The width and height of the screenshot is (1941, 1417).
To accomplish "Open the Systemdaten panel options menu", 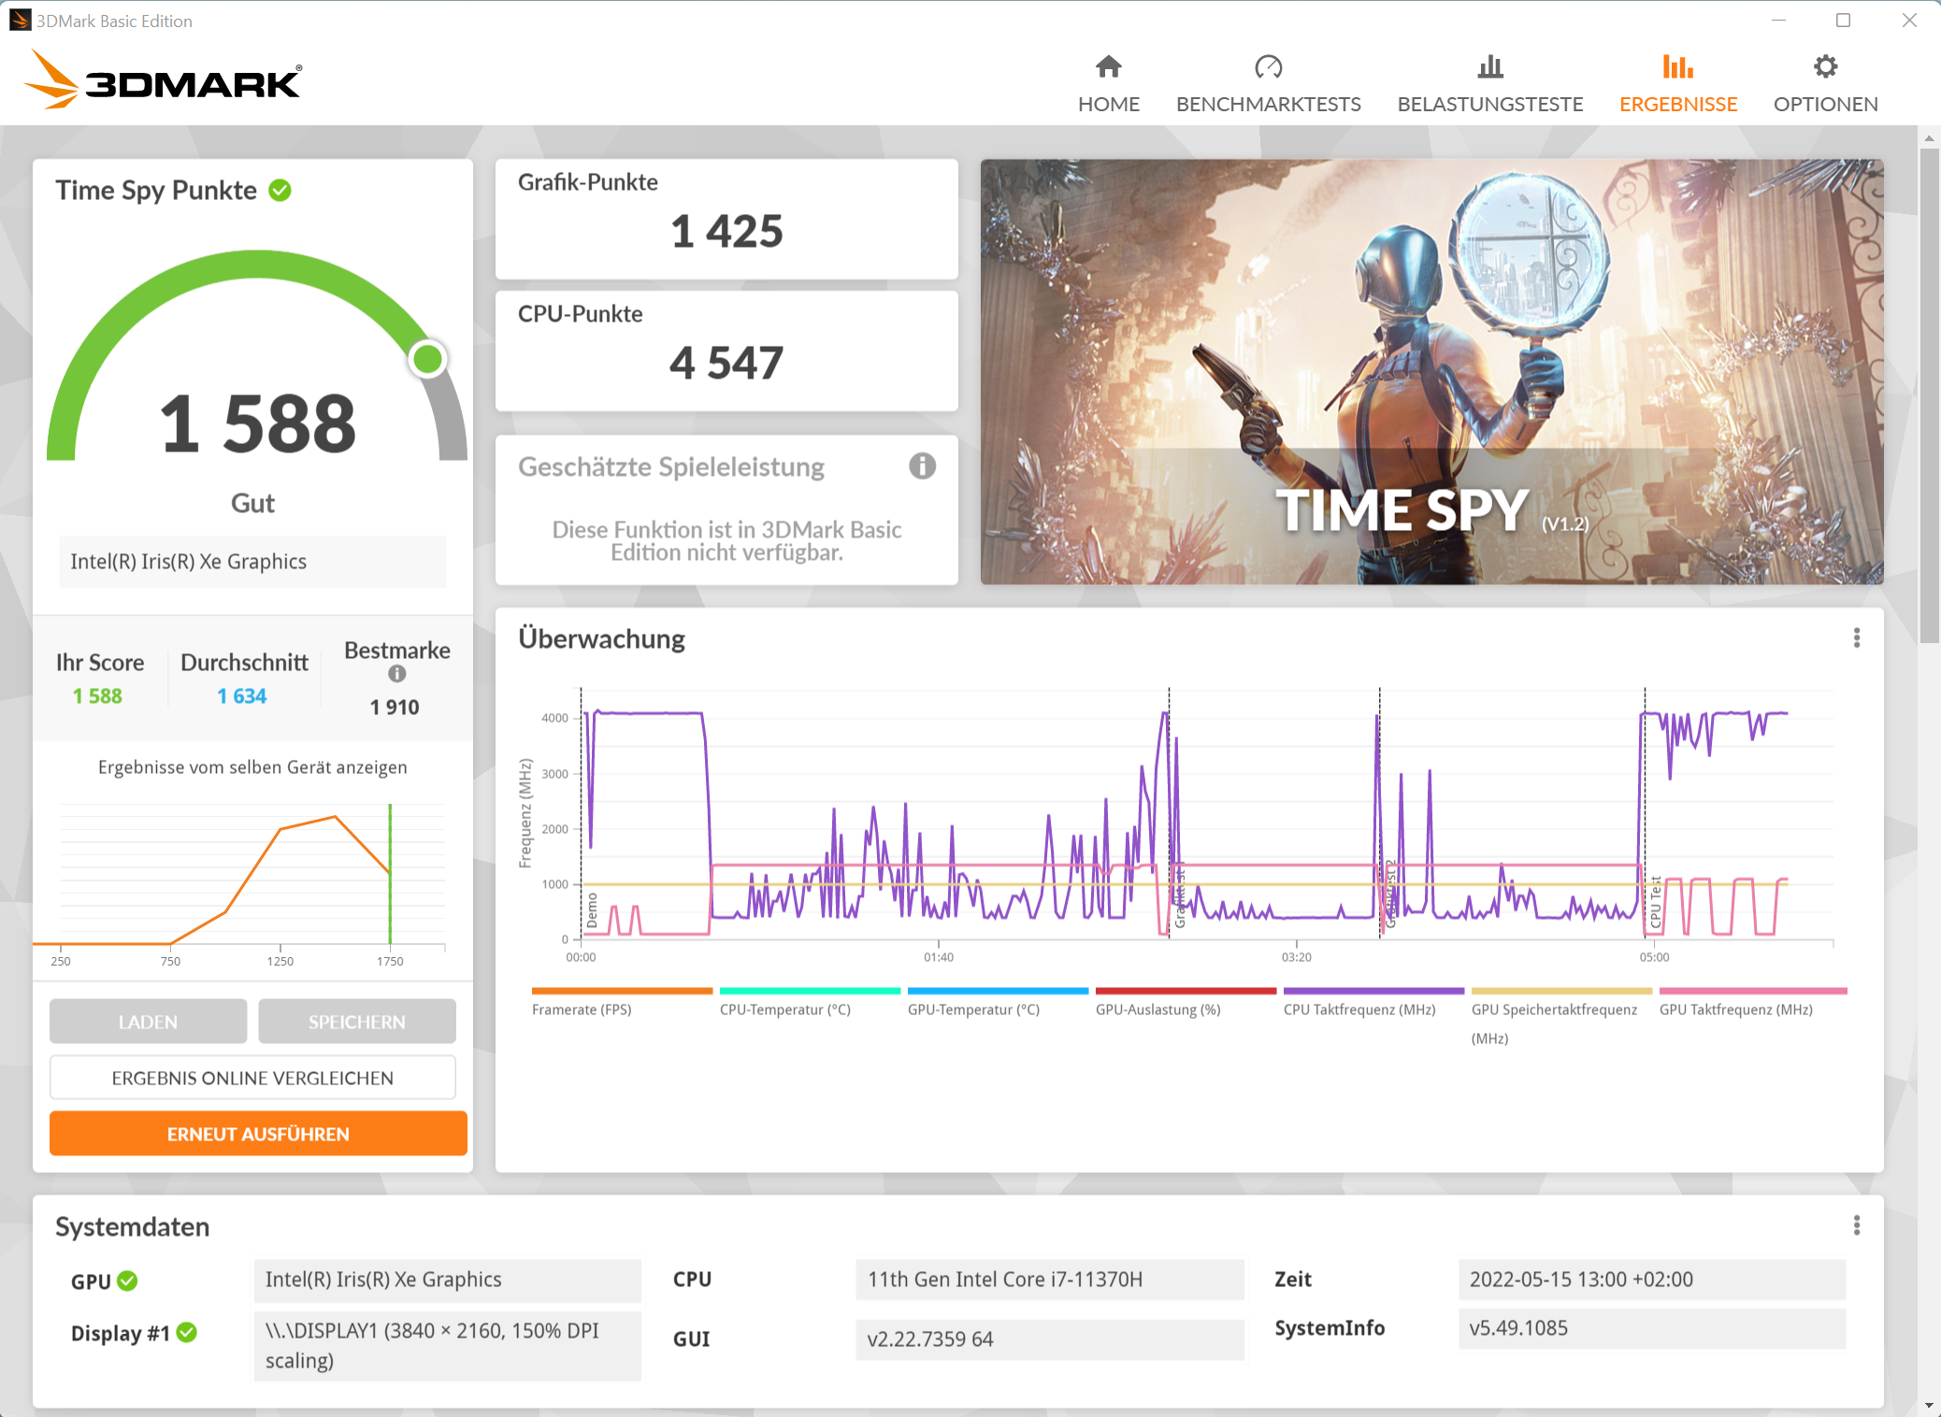I will click(1857, 1225).
